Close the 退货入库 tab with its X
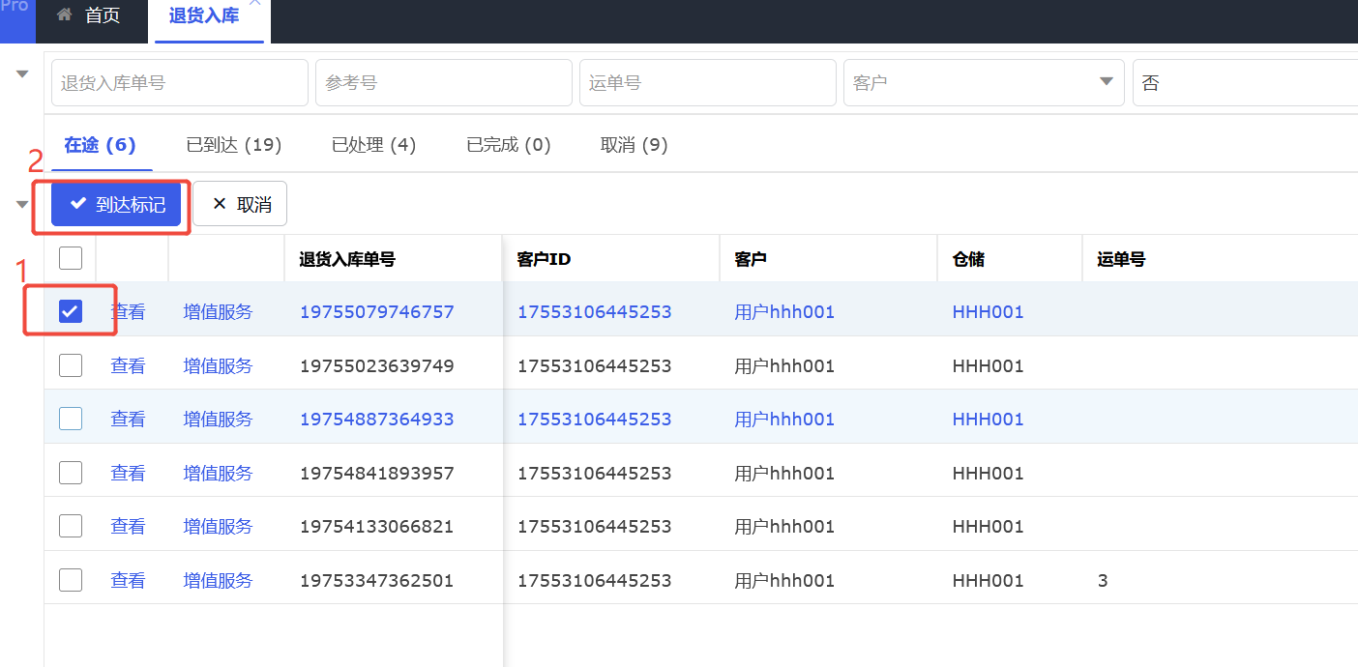The width and height of the screenshot is (1358, 667). coord(255,3)
